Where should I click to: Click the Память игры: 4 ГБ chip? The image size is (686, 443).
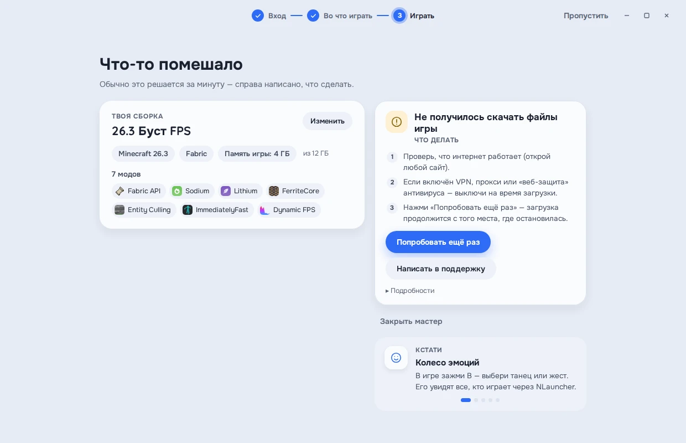(x=257, y=153)
